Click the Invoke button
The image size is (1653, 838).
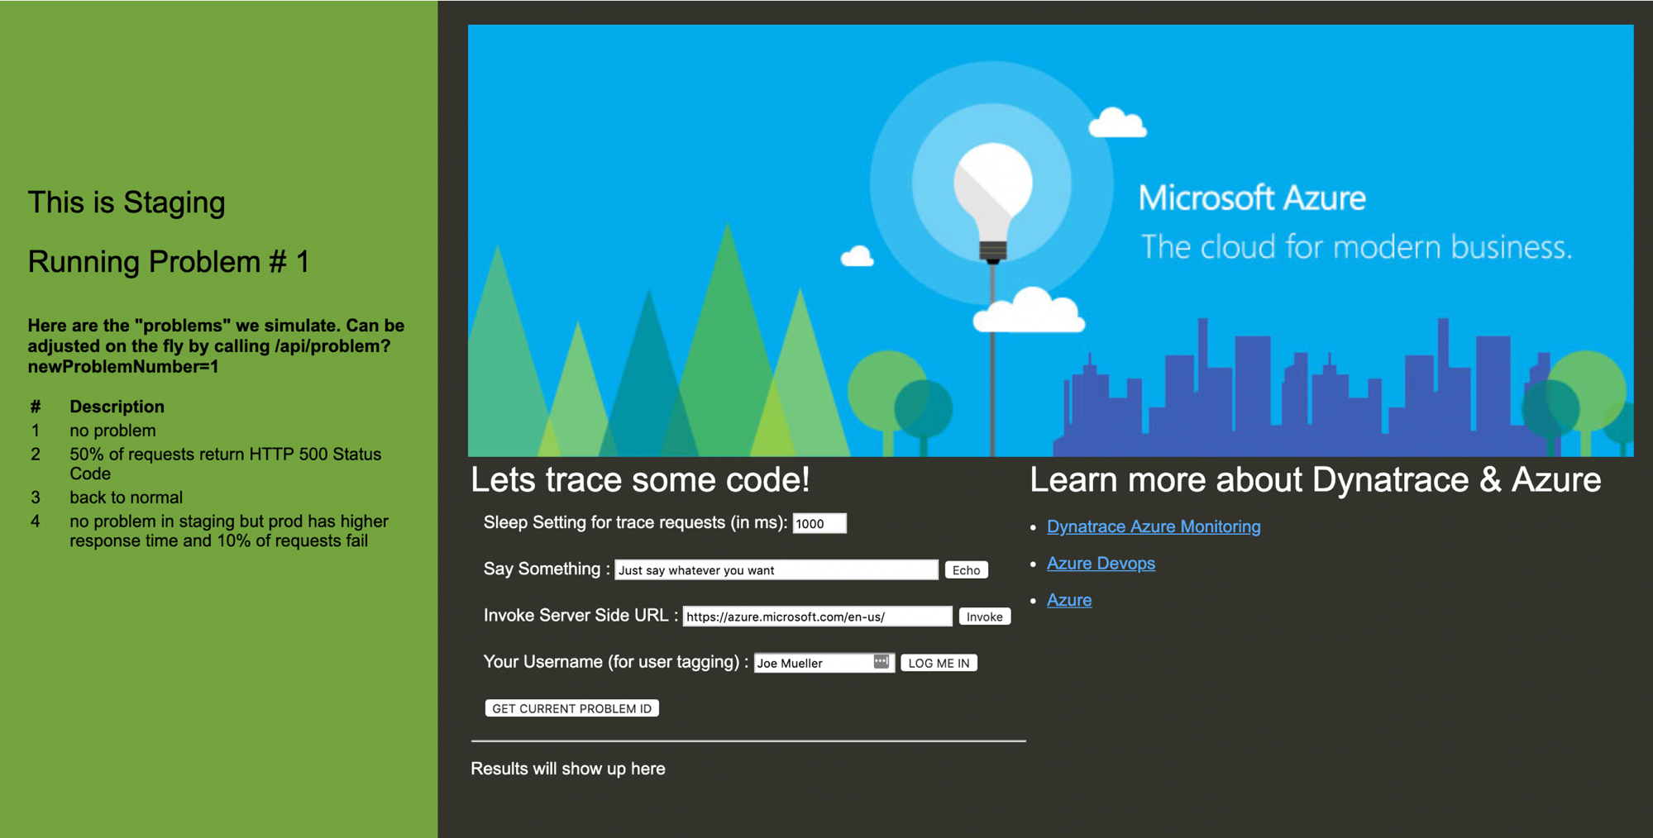tap(984, 617)
